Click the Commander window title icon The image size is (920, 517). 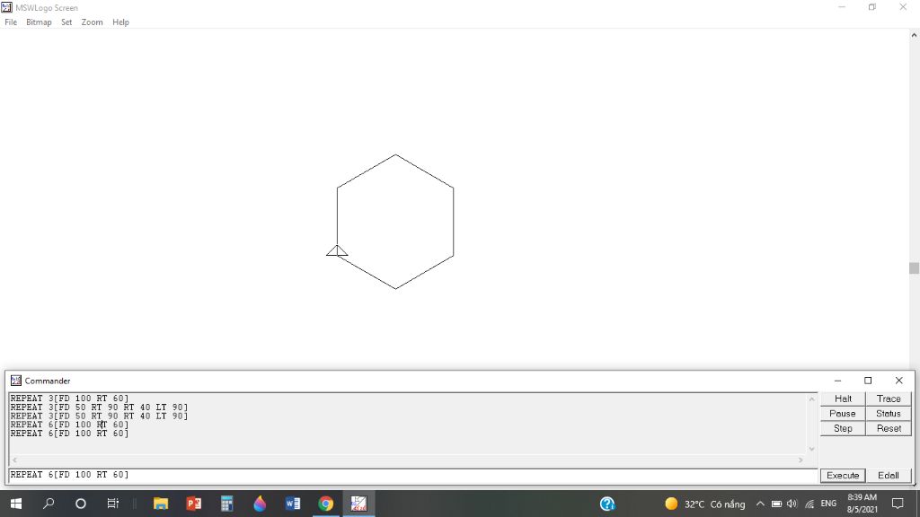[16, 381]
